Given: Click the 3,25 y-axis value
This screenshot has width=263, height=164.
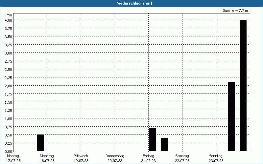Looking at the screenshot, I should [x=9, y=45].
